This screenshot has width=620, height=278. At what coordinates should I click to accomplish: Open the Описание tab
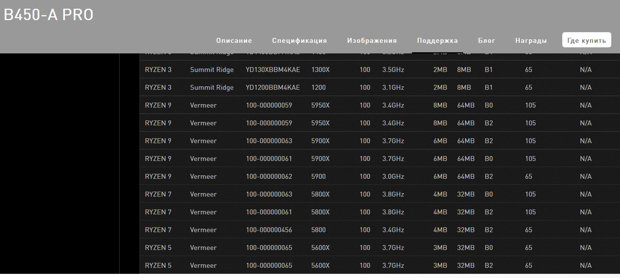tap(234, 41)
